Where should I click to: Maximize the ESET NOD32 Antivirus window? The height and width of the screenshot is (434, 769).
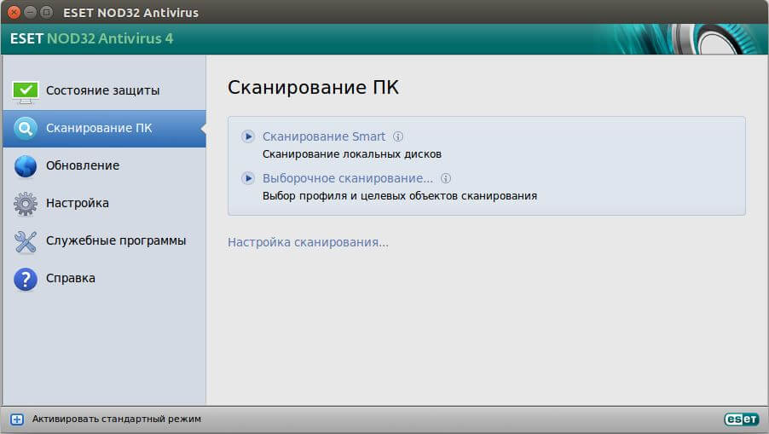47,12
